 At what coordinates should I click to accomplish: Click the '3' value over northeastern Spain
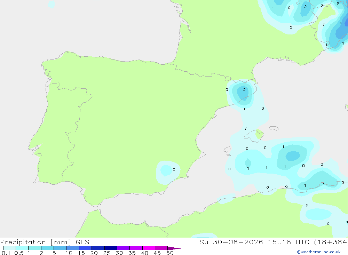[x=244, y=89]
